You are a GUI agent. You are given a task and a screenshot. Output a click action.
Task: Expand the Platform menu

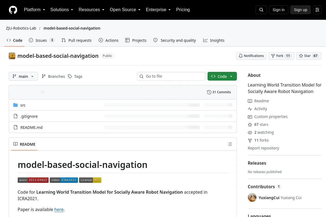click(35, 10)
